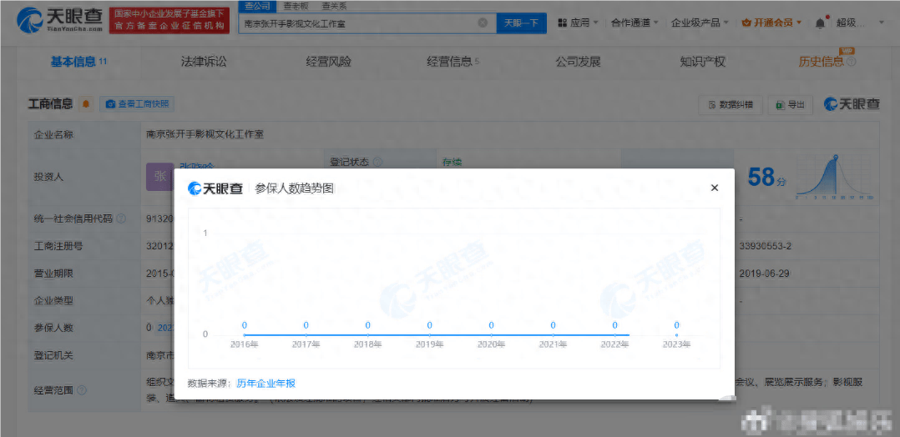Click the help icon on 历史信息 tab
Screen dimensions: 900x437
point(852,62)
